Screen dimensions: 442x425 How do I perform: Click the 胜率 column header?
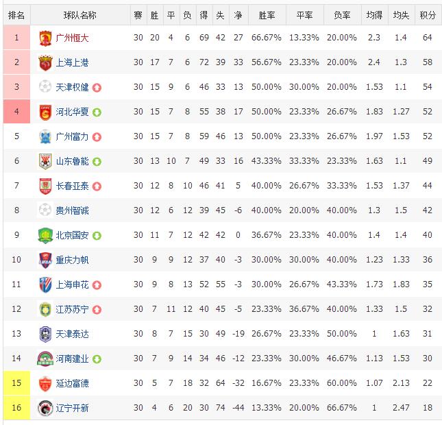pyautogui.click(x=266, y=15)
